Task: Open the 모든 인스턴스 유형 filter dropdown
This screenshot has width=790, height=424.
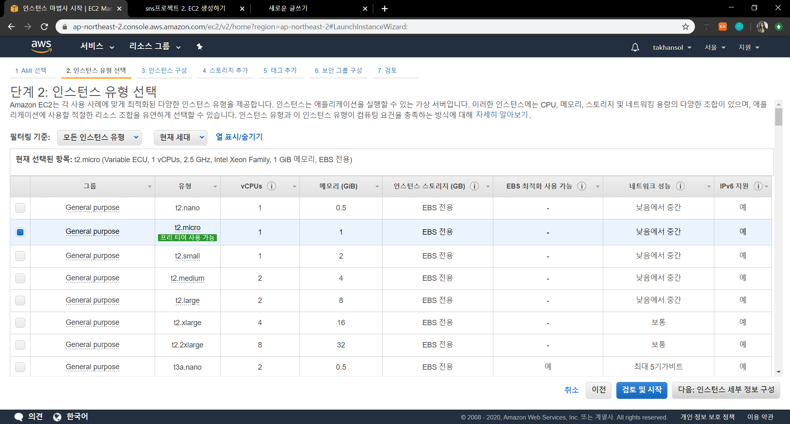Action: tap(99, 137)
